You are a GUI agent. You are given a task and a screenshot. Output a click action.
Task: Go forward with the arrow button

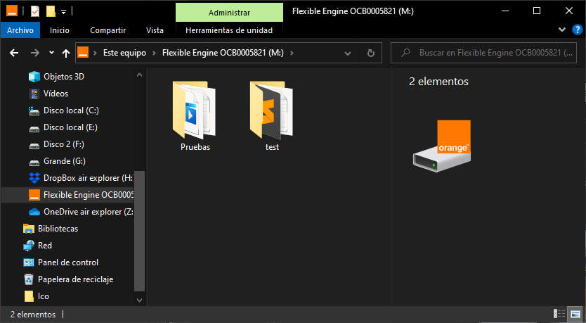pyautogui.click(x=34, y=53)
